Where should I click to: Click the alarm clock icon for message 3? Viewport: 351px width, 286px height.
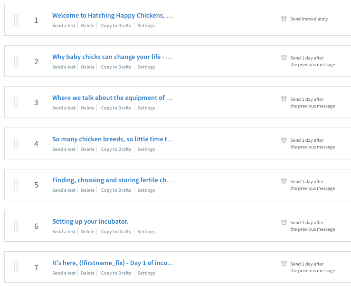[x=284, y=99]
